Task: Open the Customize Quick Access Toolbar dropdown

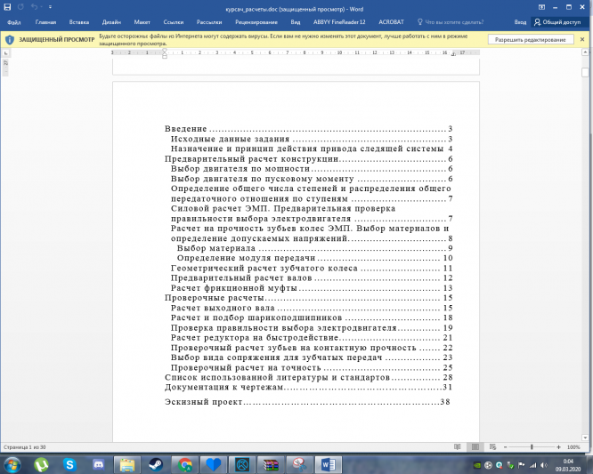Action: point(50,7)
